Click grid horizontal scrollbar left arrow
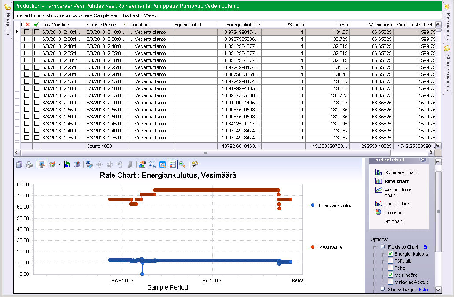454x297 pixels. pyautogui.click(x=17, y=153)
